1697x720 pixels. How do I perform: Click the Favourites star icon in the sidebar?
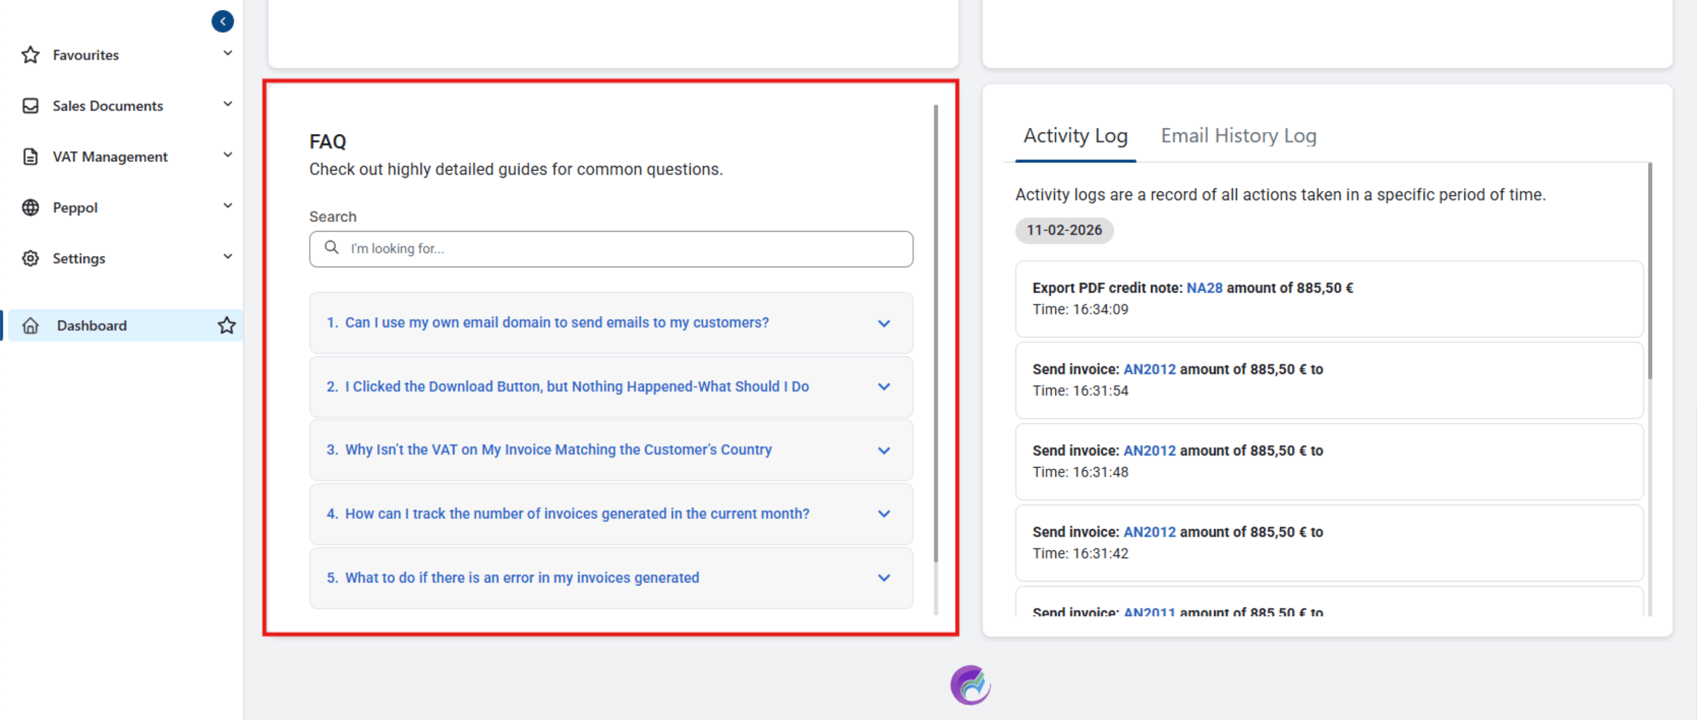[31, 55]
